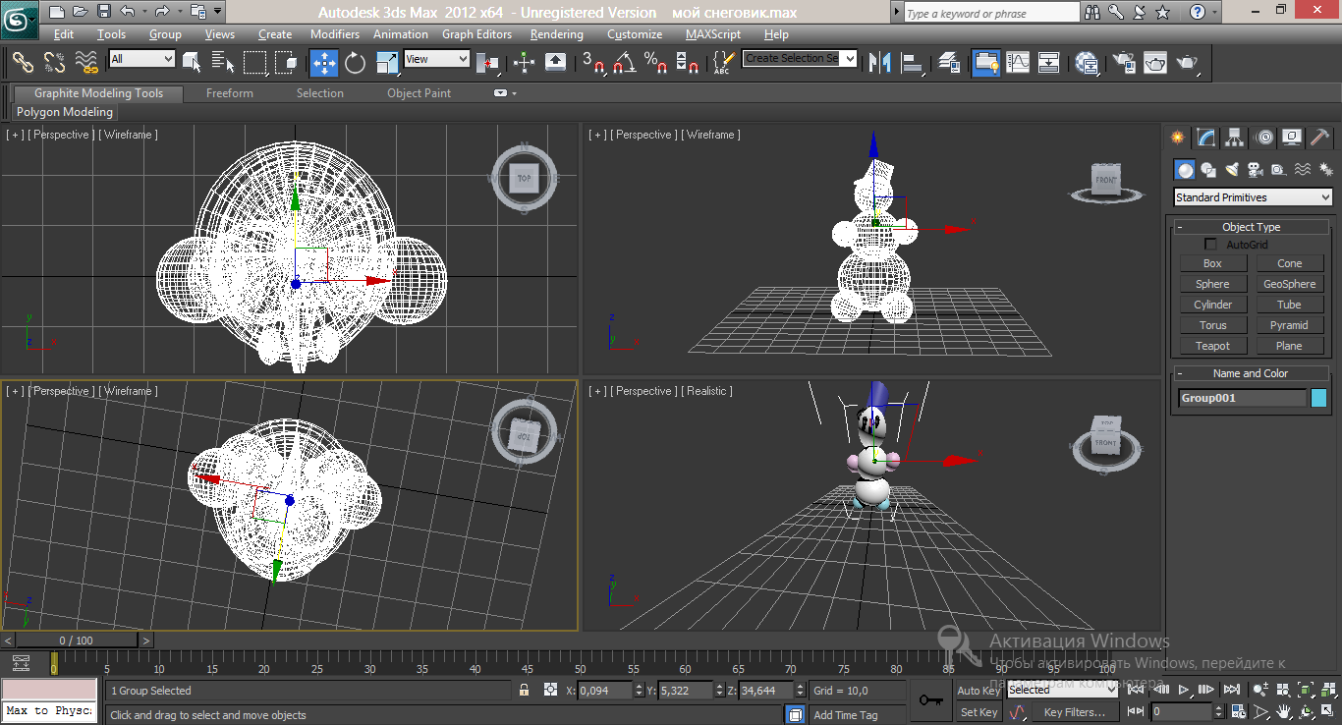This screenshot has height=725, width=1342.
Task: Click the Group001 name field
Action: pyautogui.click(x=1242, y=398)
